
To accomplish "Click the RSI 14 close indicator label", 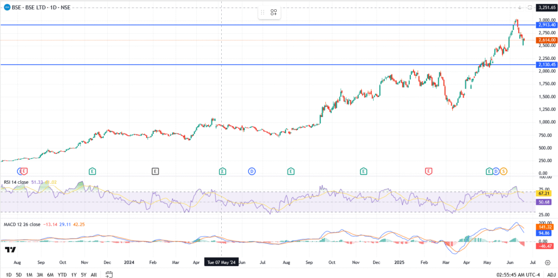I will [x=16, y=182].
